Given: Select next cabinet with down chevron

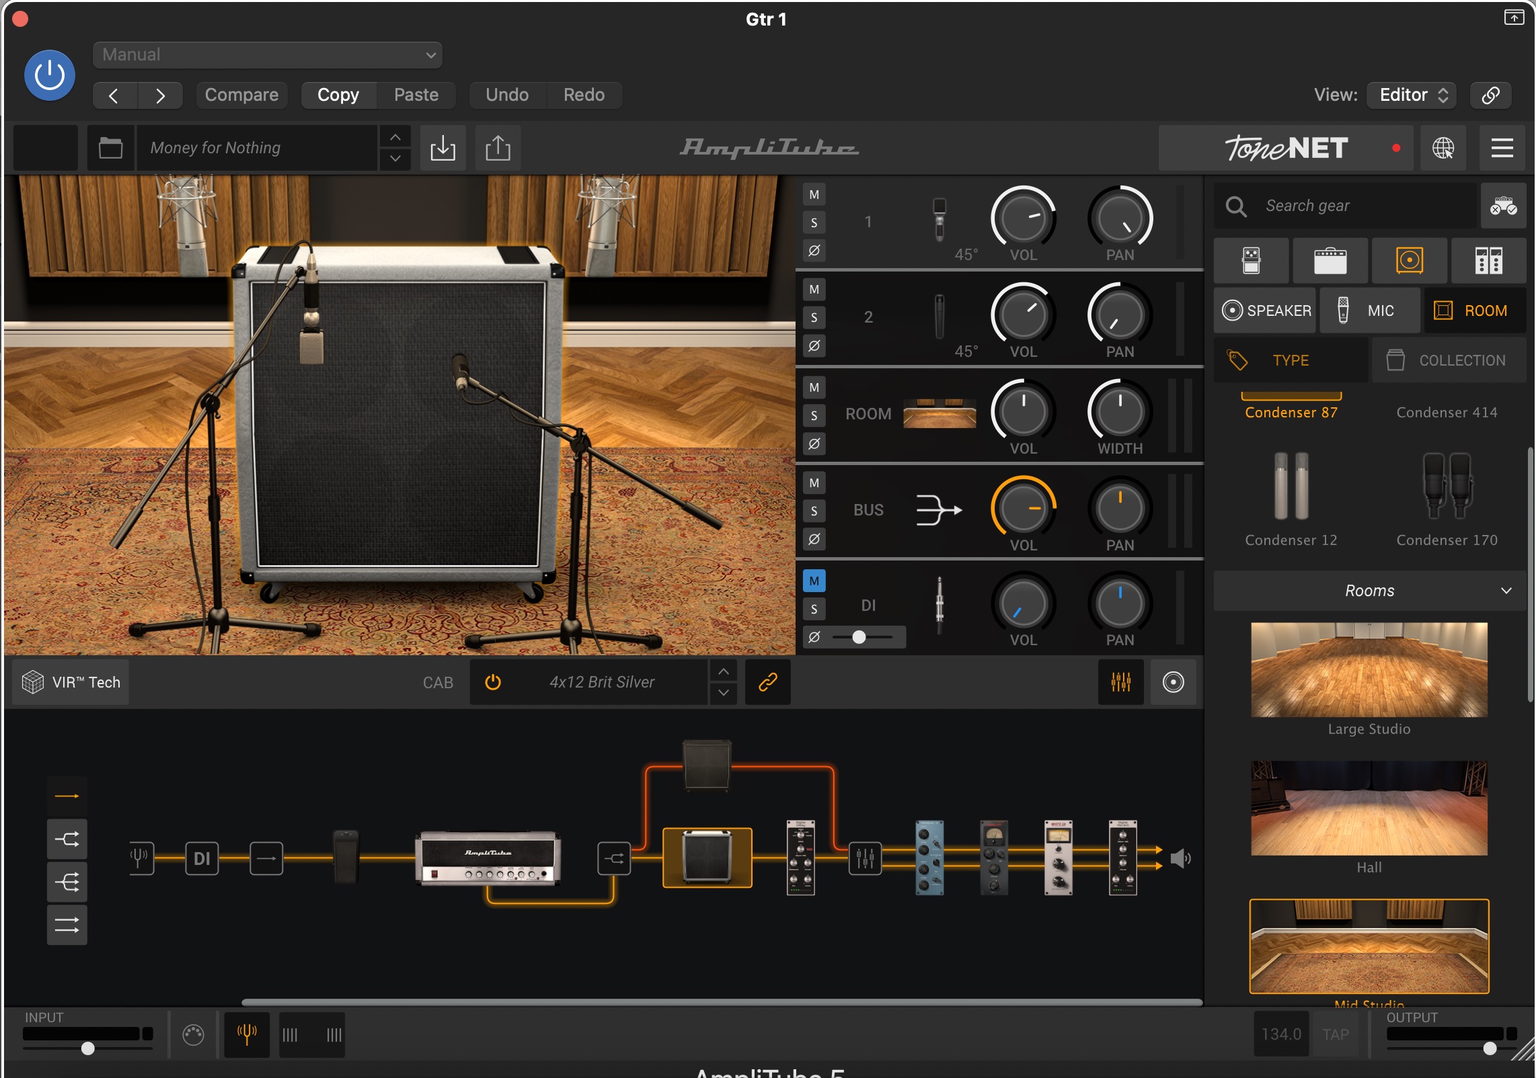Looking at the screenshot, I should (x=723, y=693).
